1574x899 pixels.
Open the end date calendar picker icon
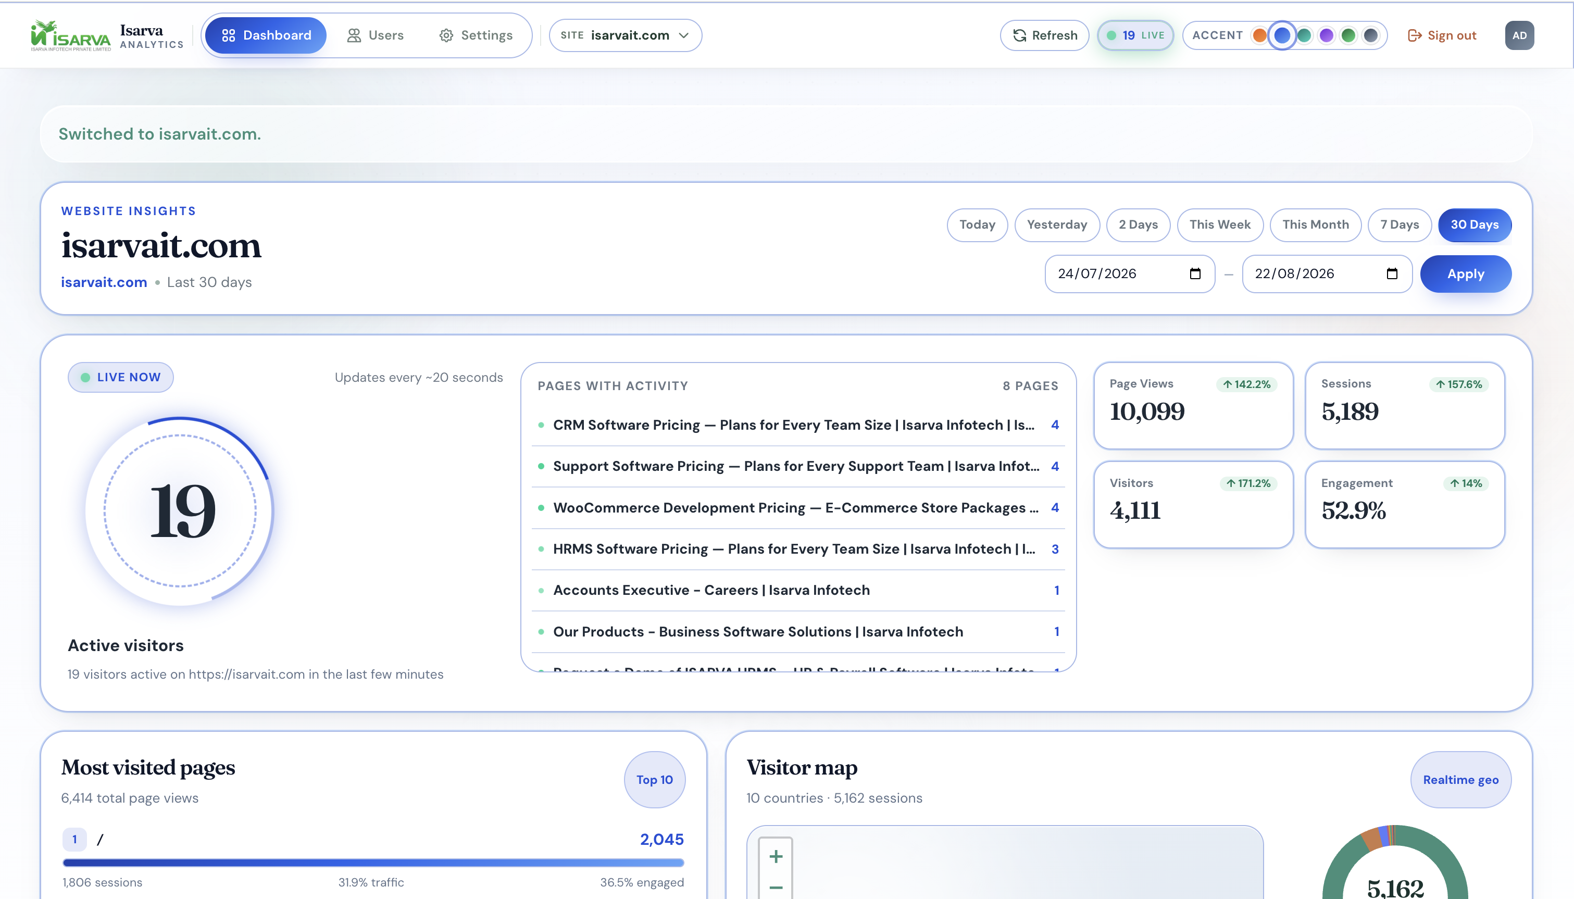(1392, 273)
